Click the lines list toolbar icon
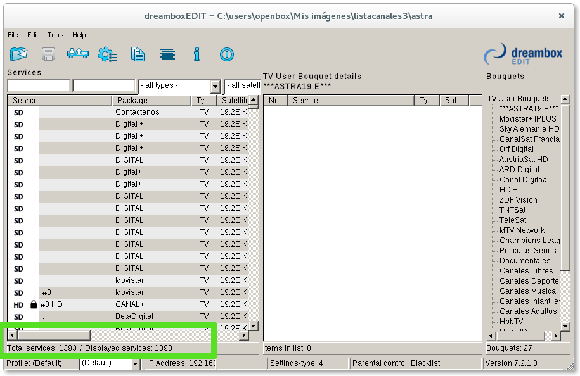The width and height of the screenshot is (580, 376). click(x=167, y=54)
